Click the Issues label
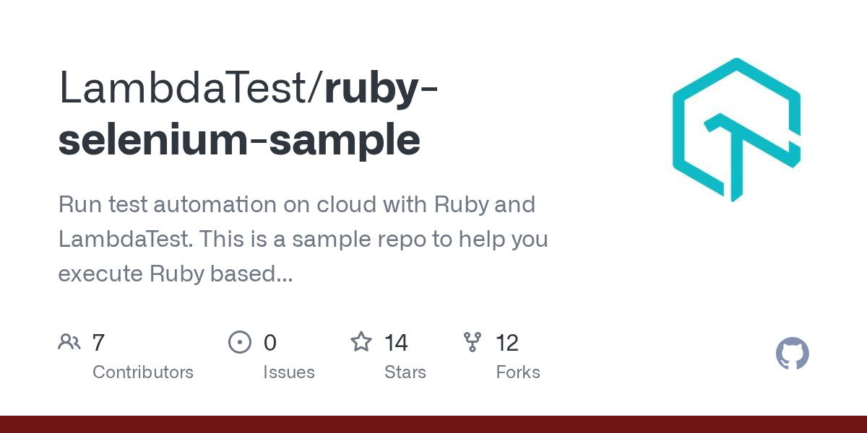The width and height of the screenshot is (867, 433). click(289, 372)
